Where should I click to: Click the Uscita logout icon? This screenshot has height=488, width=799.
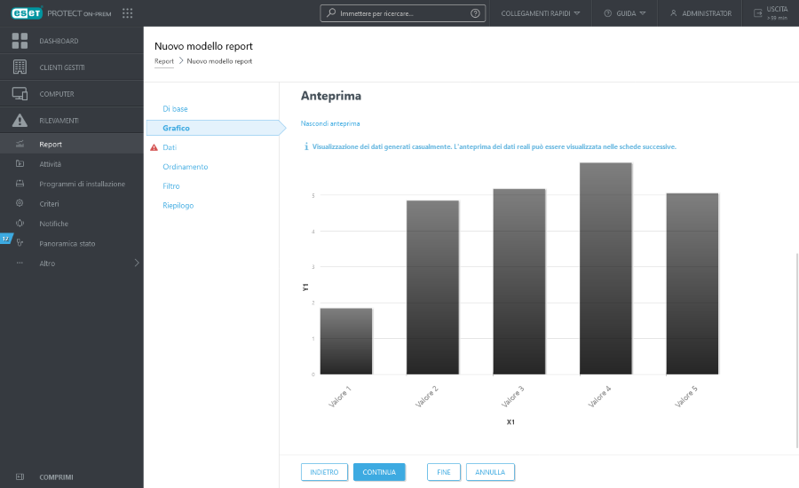757,13
